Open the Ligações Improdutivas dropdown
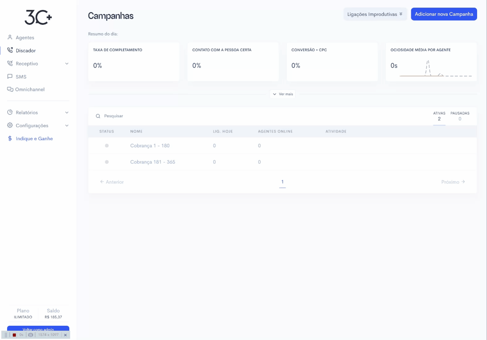 click(x=375, y=14)
